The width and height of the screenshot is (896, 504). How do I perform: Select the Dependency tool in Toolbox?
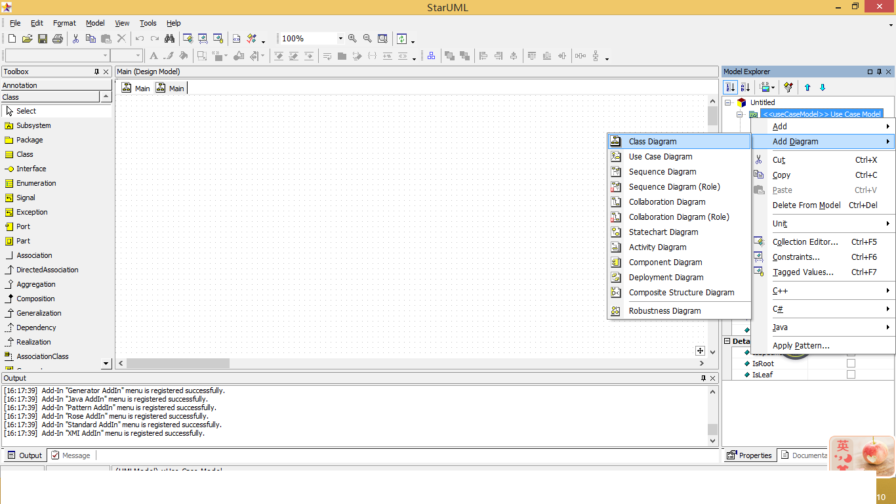[x=56, y=327]
